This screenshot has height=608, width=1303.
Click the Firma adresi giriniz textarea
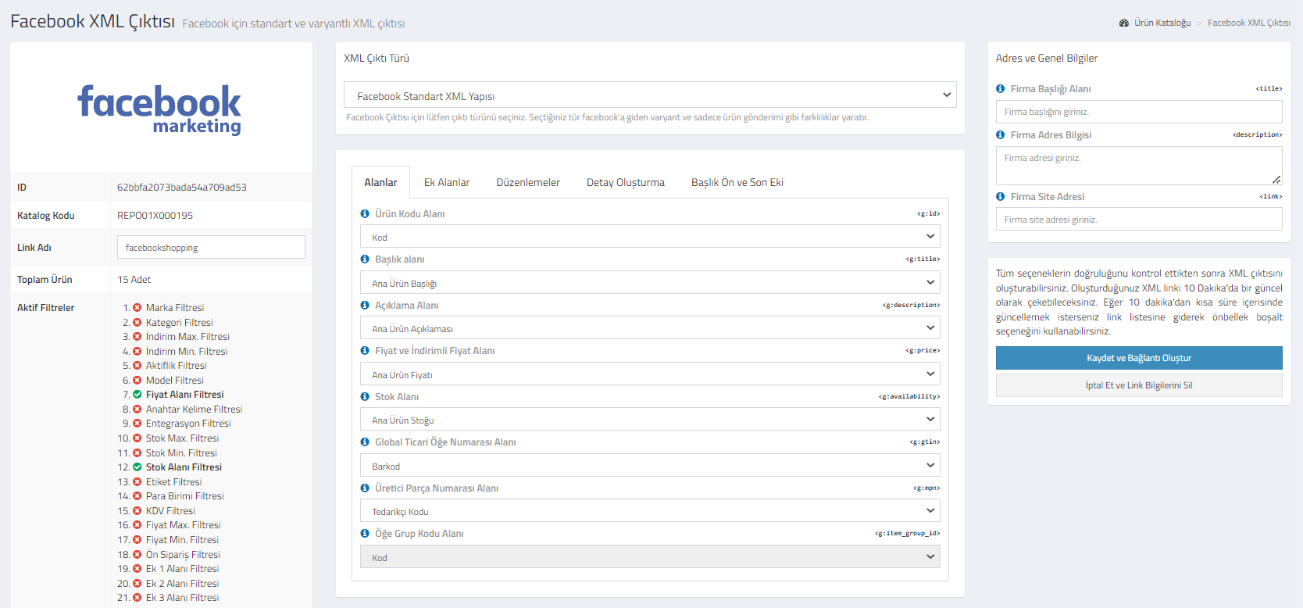tap(1139, 166)
